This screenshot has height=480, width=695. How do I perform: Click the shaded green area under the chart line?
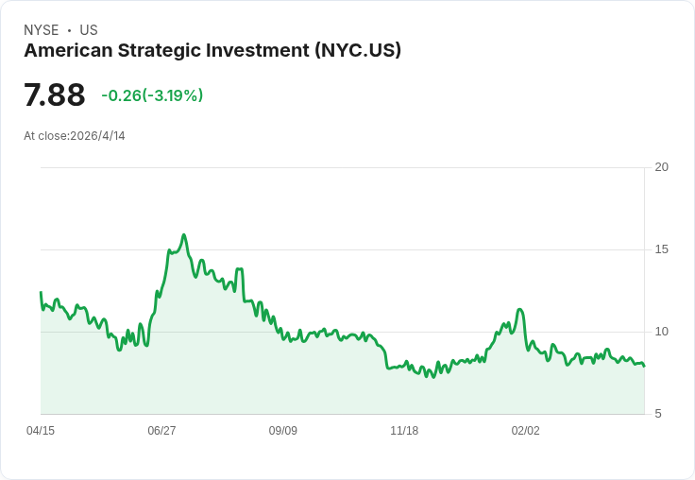[x=311, y=382]
